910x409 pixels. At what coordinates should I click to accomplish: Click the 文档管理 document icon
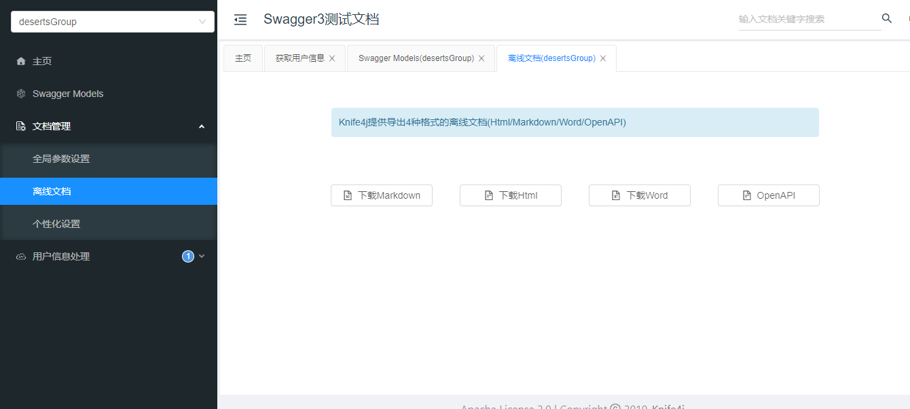tap(21, 126)
